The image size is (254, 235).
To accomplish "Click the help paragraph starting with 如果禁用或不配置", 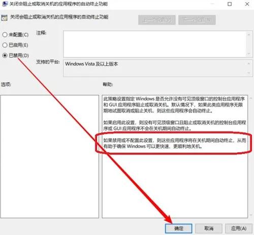I will click(x=175, y=143).
